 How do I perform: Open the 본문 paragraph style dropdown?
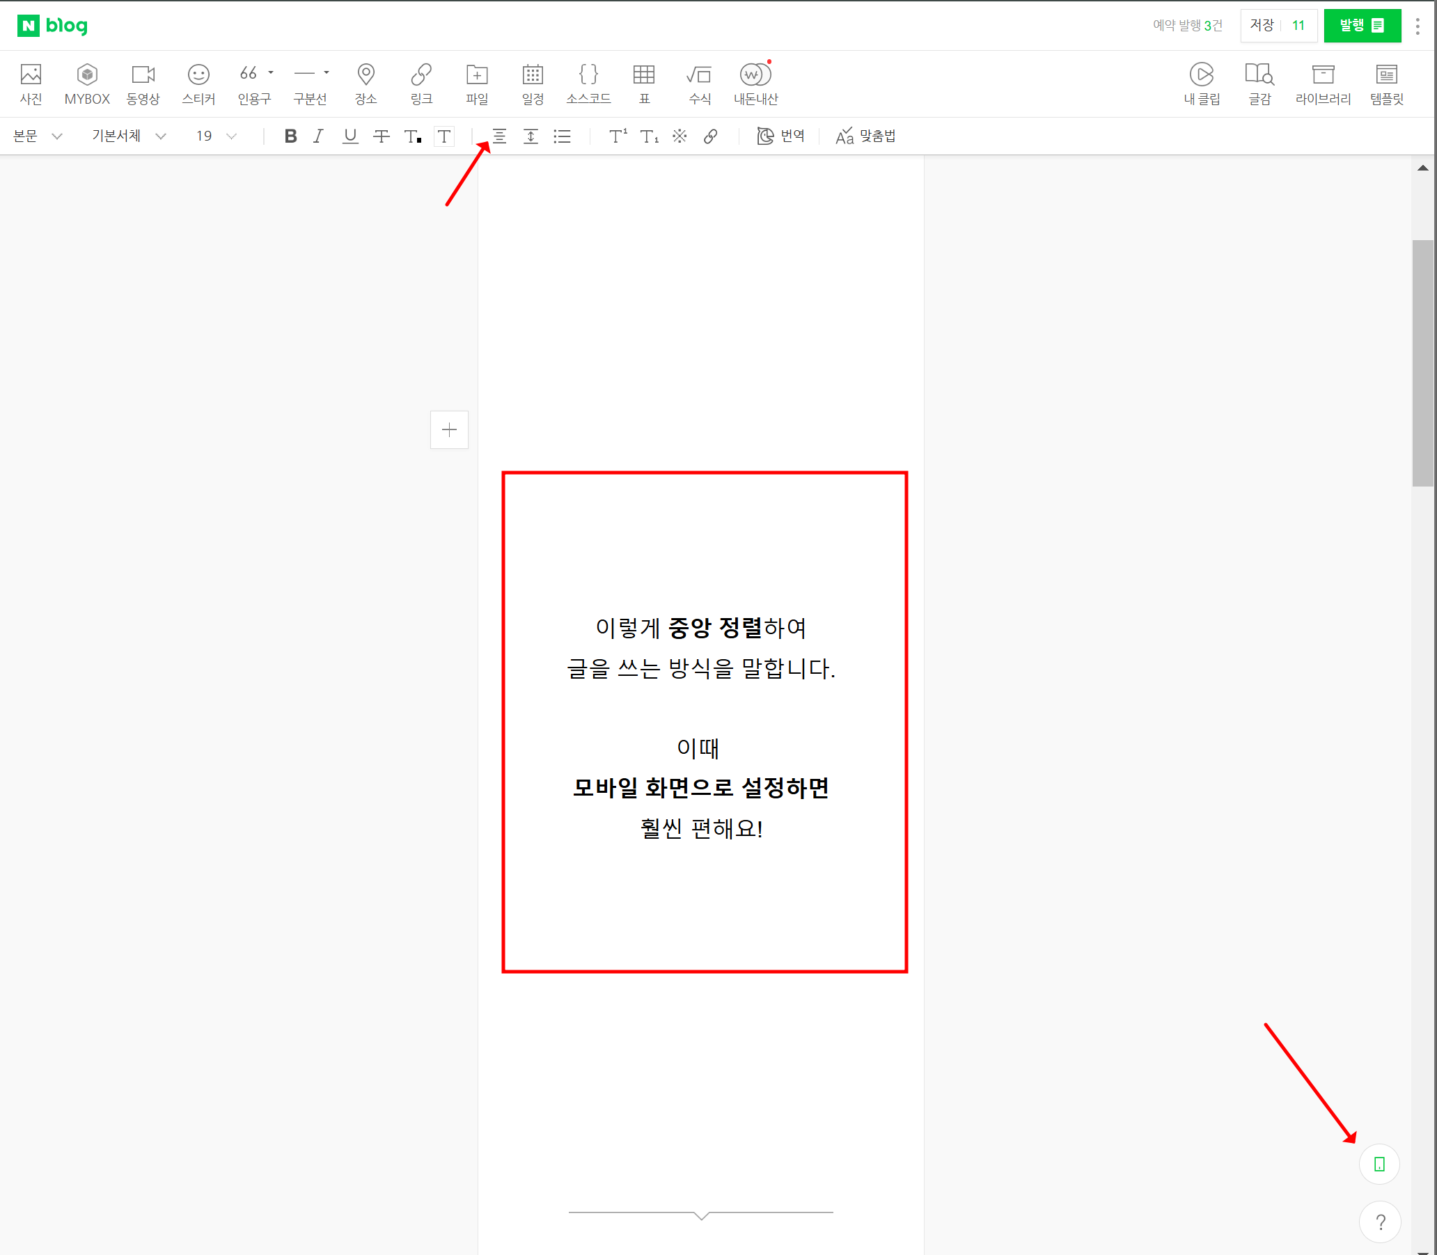click(x=38, y=136)
